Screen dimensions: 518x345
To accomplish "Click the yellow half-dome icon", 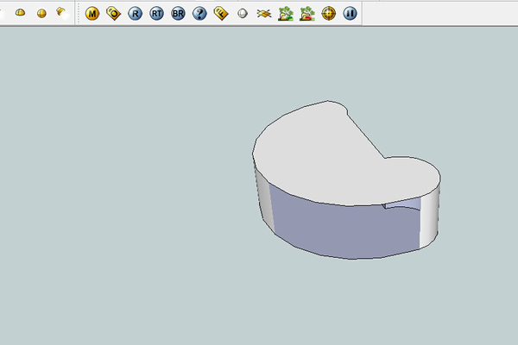I will (21, 14).
